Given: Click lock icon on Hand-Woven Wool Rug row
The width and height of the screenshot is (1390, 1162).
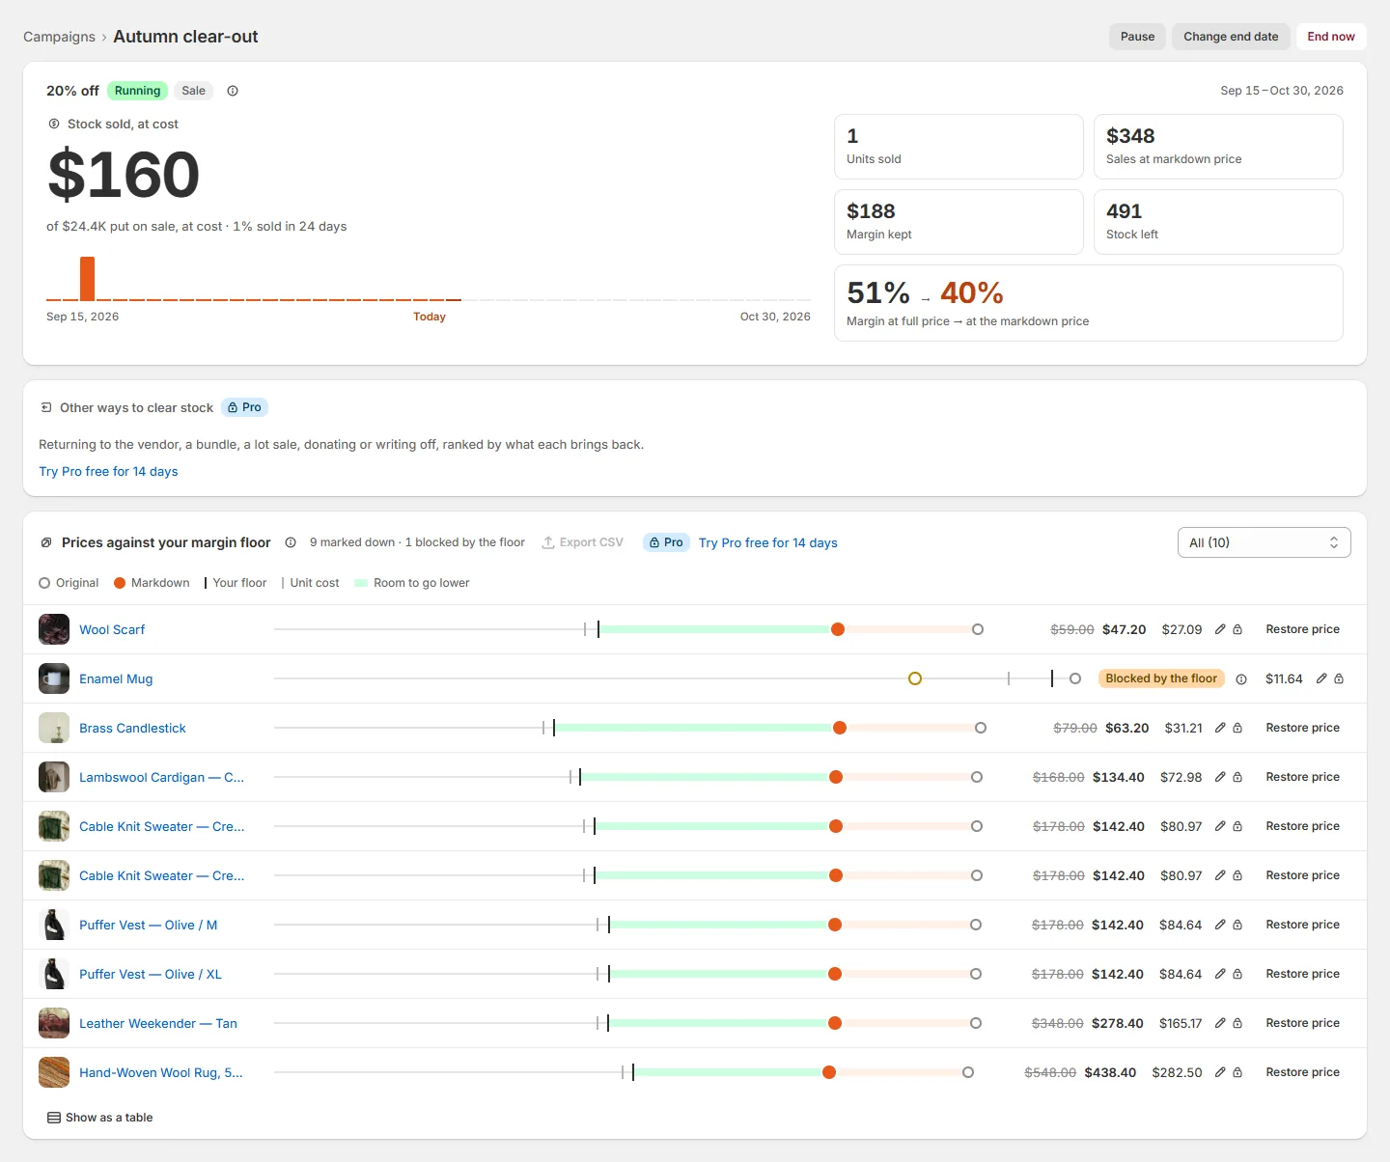Looking at the screenshot, I should tap(1237, 1072).
